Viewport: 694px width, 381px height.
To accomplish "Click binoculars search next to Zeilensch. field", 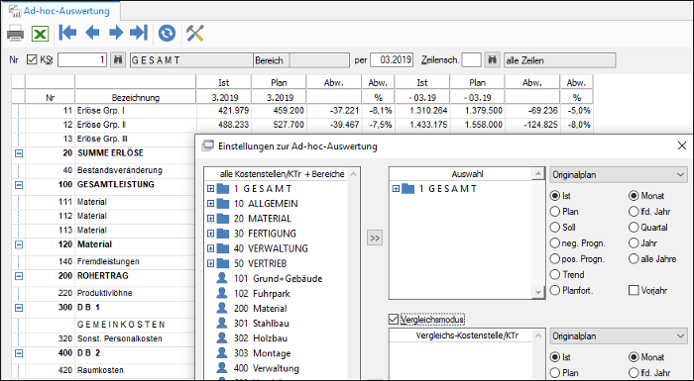I will tap(492, 59).
